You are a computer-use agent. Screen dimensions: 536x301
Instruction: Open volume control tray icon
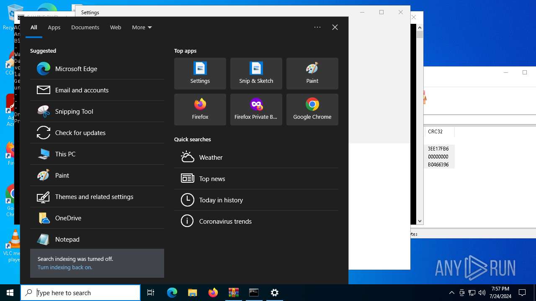[x=482, y=293]
